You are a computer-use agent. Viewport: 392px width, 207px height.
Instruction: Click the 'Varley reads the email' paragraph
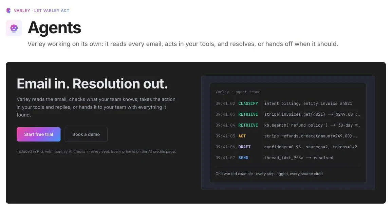coord(96,107)
